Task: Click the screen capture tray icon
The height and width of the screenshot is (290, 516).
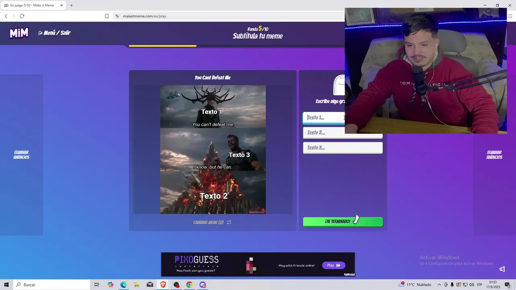Action: (459, 285)
